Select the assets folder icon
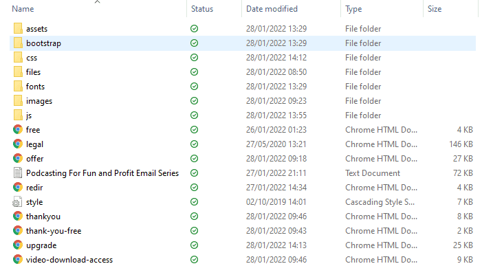 (18, 29)
